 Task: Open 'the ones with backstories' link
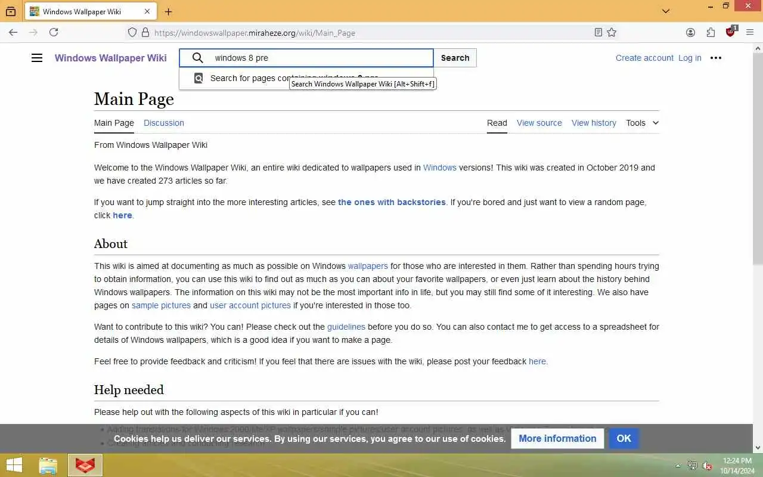pyautogui.click(x=392, y=202)
